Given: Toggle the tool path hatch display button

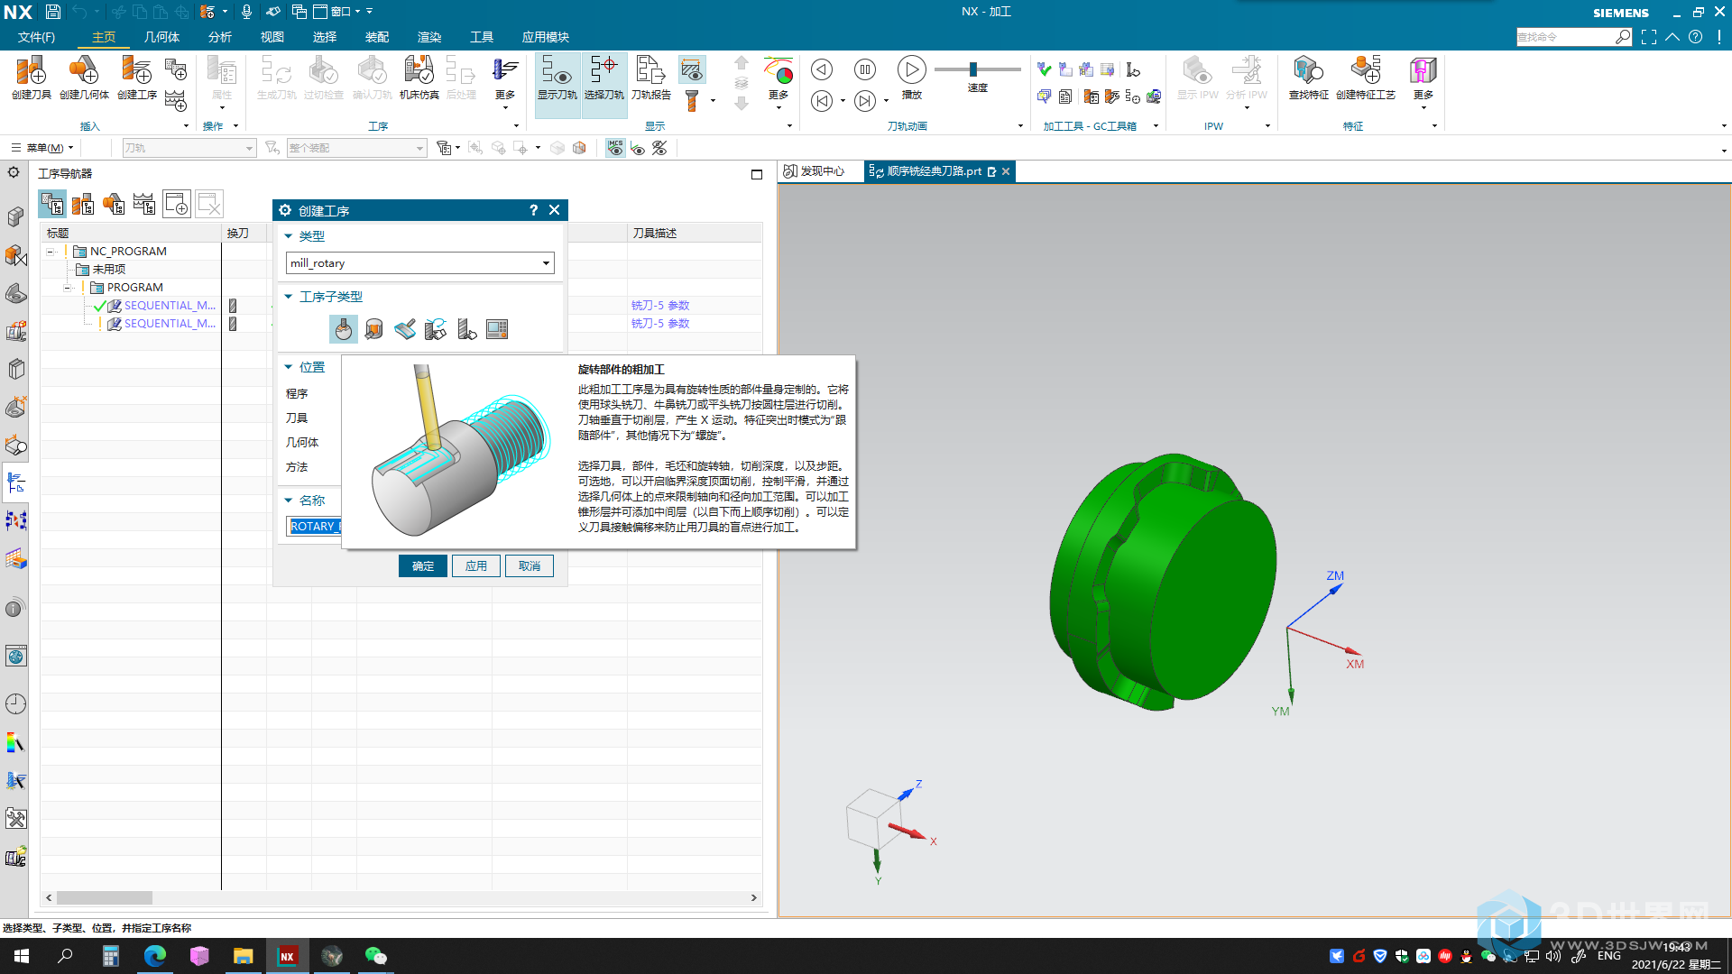Looking at the screenshot, I should [x=692, y=69].
